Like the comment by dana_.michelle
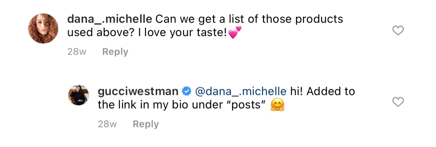This screenshot has height=147, width=436. 398,30
